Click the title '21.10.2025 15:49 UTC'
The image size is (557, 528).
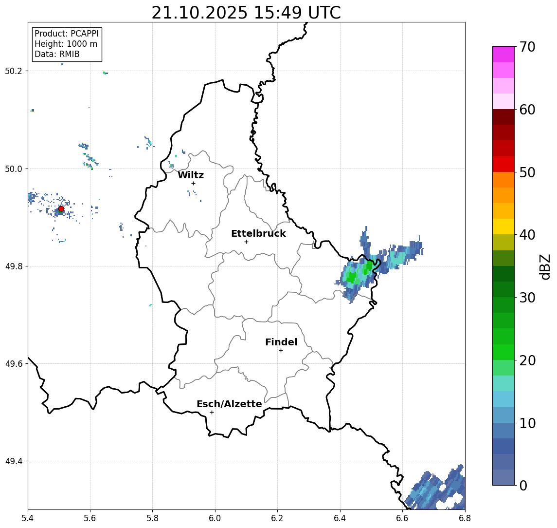point(246,13)
